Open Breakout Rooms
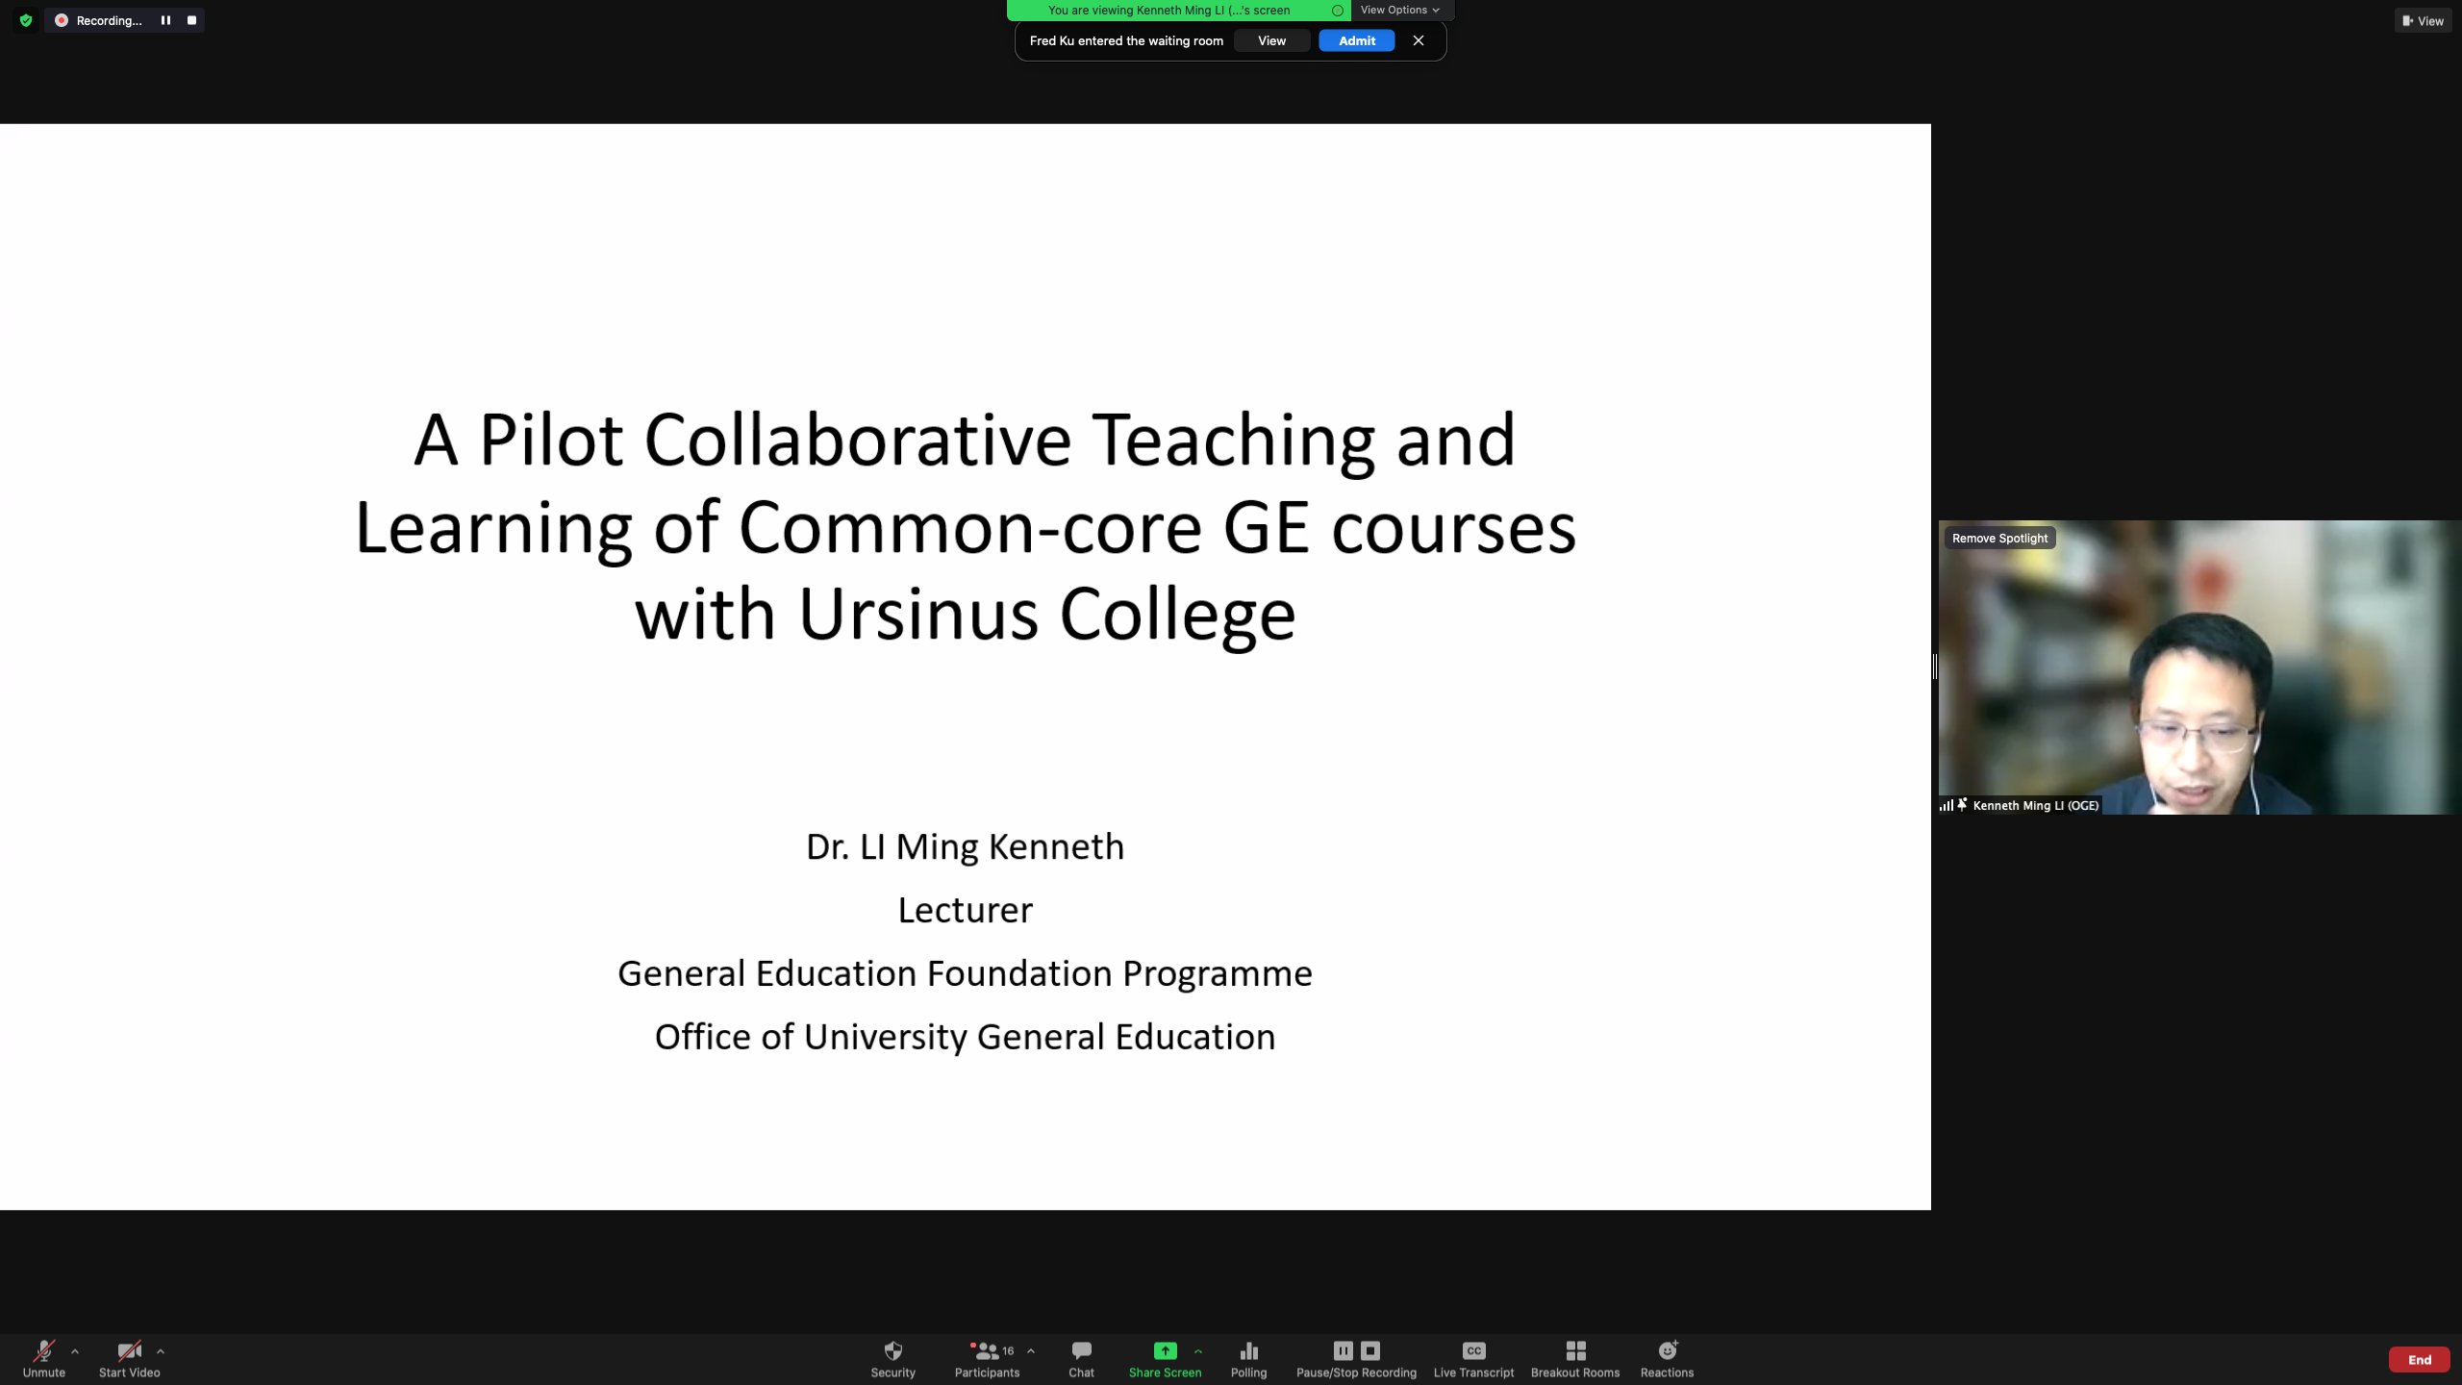Image resolution: width=2462 pixels, height=1385 pixels. pos(1575,1359)
